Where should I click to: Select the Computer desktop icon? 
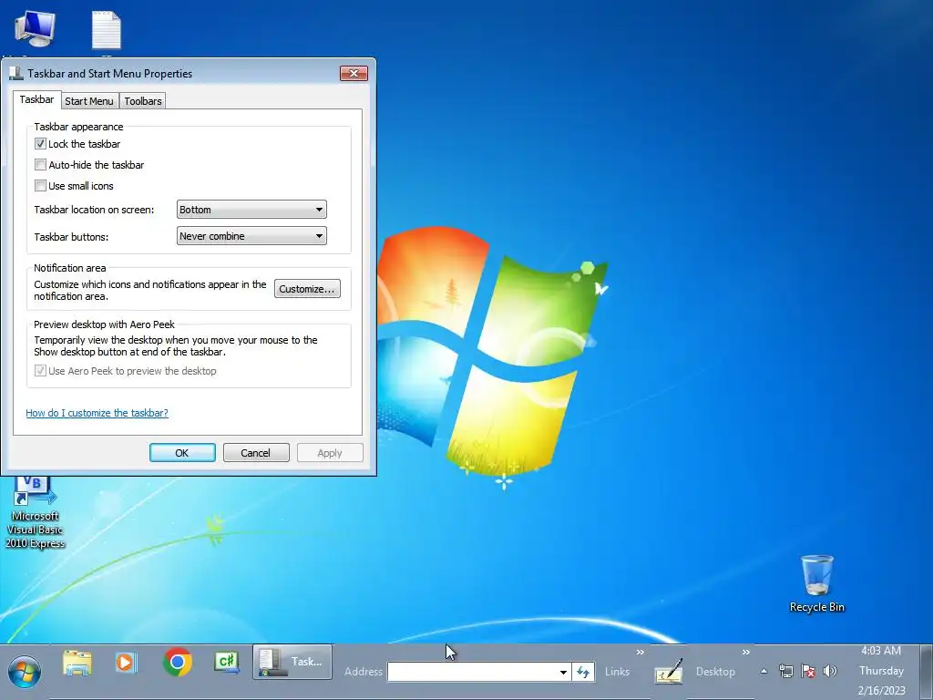pyautogui.click(x=35, y=28)
